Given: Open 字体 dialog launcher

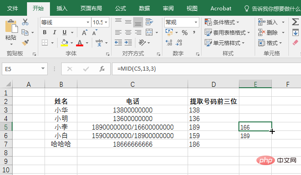Looking at the screenshot, I should (108, 54).
